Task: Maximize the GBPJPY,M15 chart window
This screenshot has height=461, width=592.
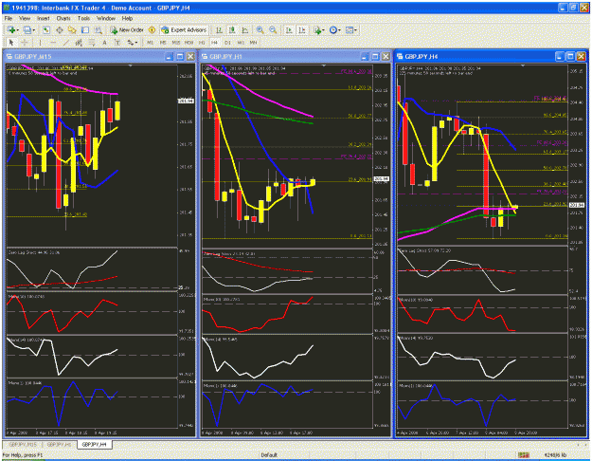Action: pyautogui.click(x=180, y=57)
